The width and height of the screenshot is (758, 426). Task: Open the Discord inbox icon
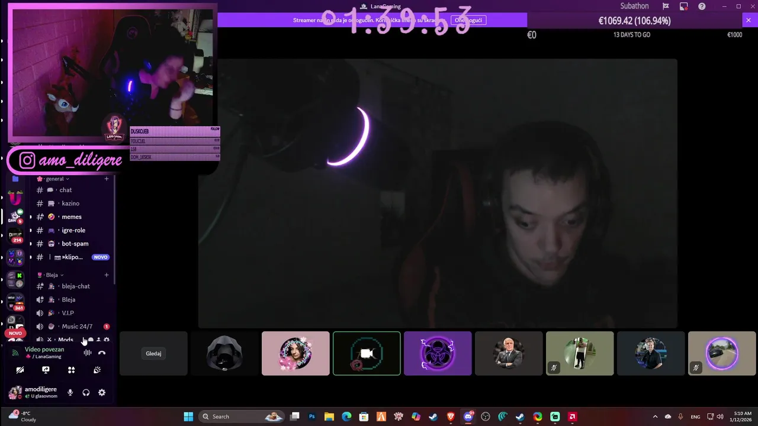coord(684,7)
